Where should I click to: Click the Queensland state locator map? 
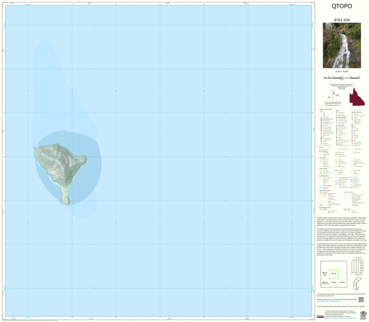point(357,97)
